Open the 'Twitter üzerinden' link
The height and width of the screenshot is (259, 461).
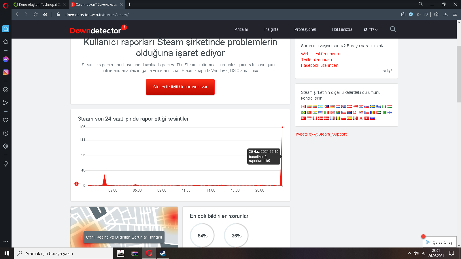click(x=316, y=60)
